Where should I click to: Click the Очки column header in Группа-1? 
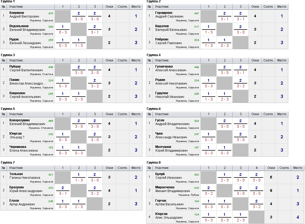pos(109,7)
